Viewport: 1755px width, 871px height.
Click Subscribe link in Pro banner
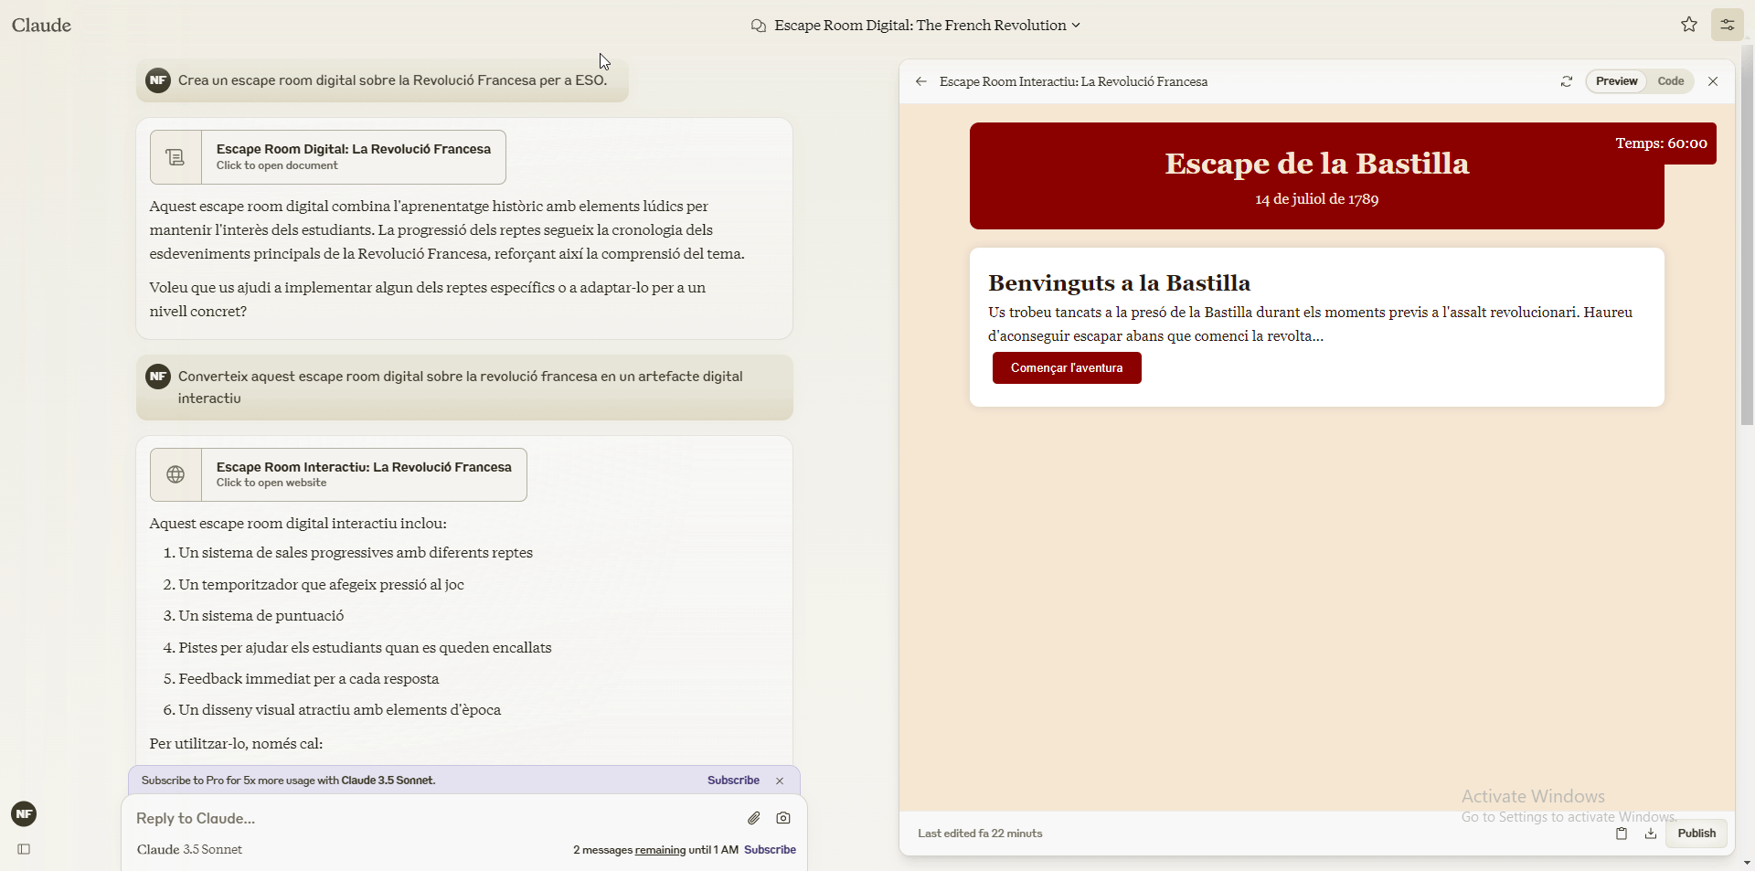click(x=733, y=781)
